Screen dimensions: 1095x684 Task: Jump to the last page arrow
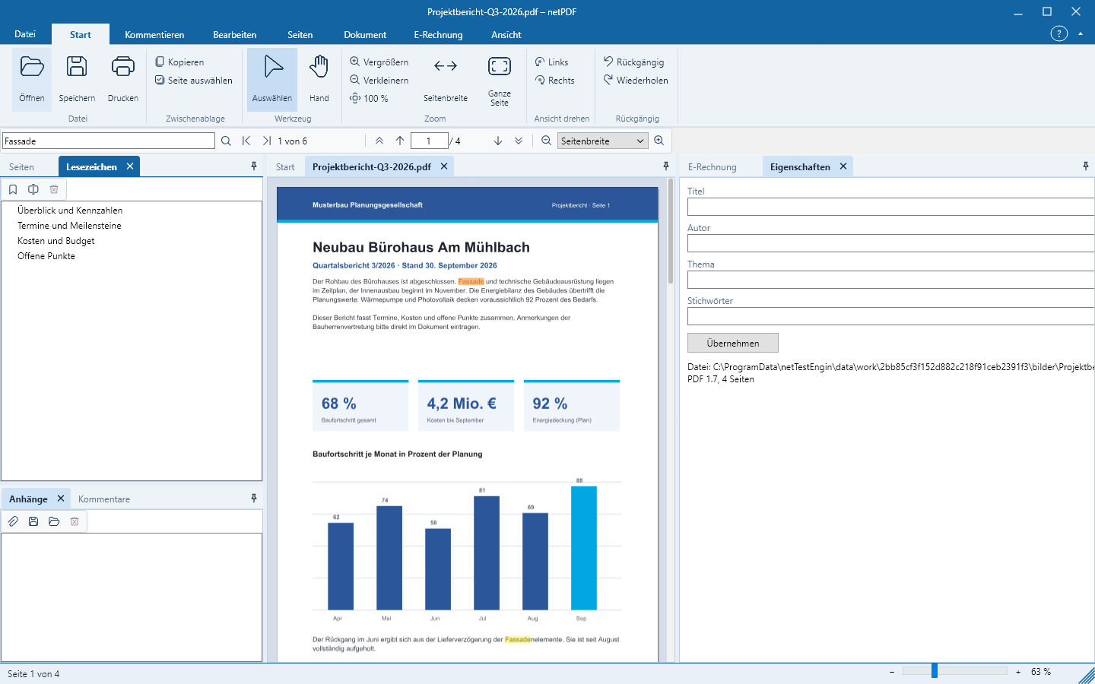[x=519, y=141]
